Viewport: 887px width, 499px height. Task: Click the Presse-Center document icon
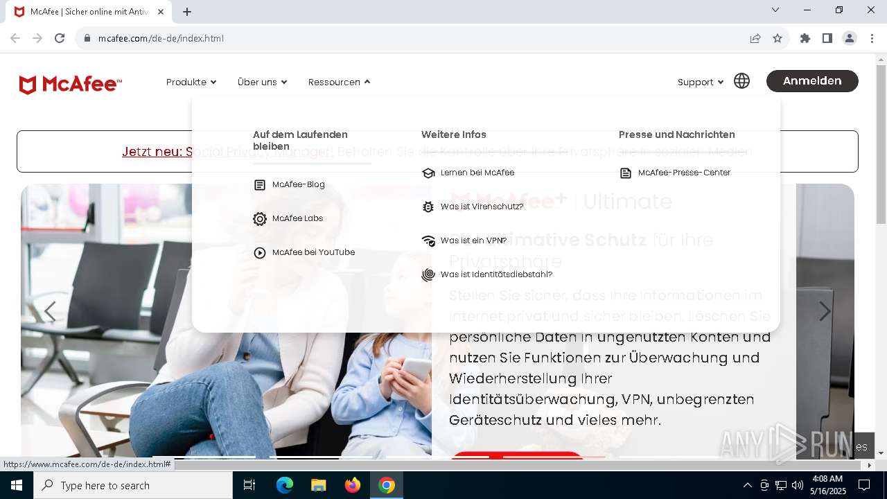pyautogui.click(x=626, y=173)
